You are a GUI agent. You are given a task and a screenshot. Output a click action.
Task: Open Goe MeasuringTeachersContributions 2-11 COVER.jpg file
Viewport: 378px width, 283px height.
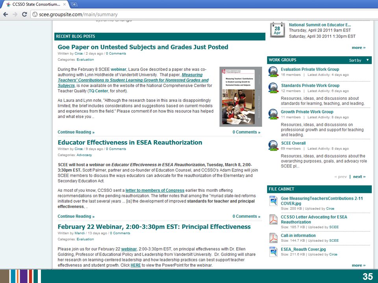322,201
